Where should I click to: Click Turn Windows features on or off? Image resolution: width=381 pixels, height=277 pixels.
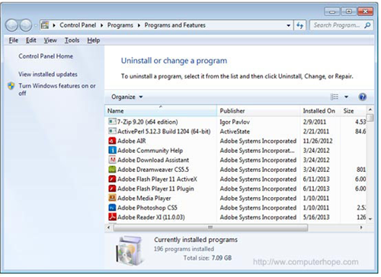tap(57, 89)
